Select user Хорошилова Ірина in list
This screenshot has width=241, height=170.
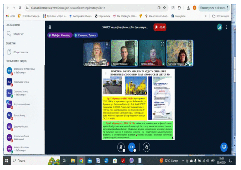pos(25,104)
